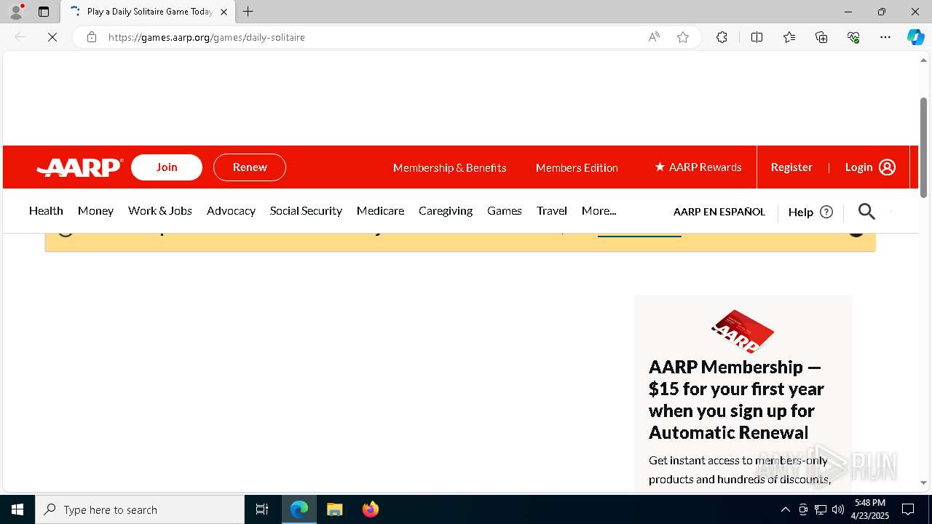Click the Join button
Viewport: 932px width, 524px height.
pyautogui.click(x=167, y=167)
